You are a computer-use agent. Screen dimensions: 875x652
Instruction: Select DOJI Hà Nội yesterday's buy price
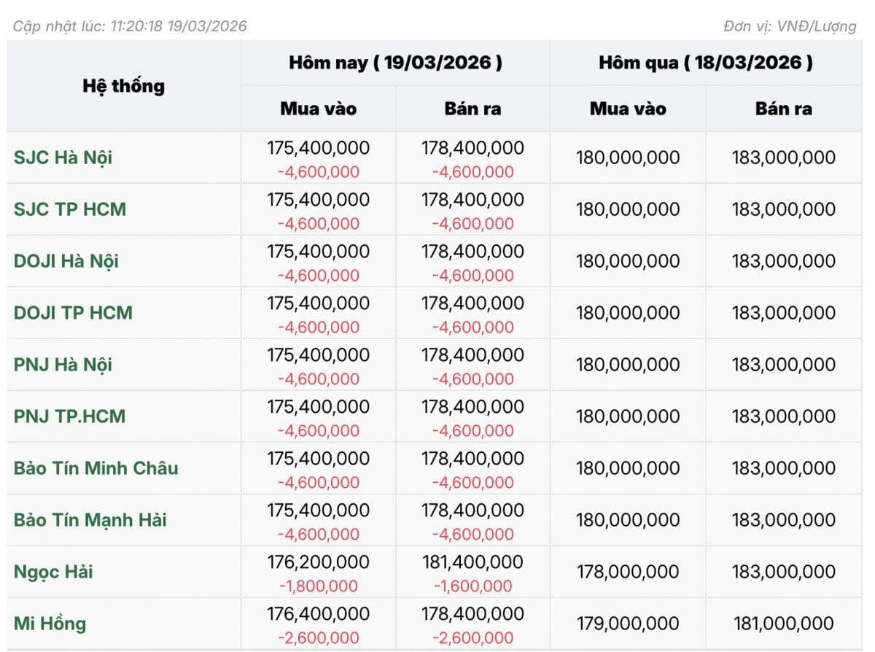pyautogui.click(x=628, y=261)
